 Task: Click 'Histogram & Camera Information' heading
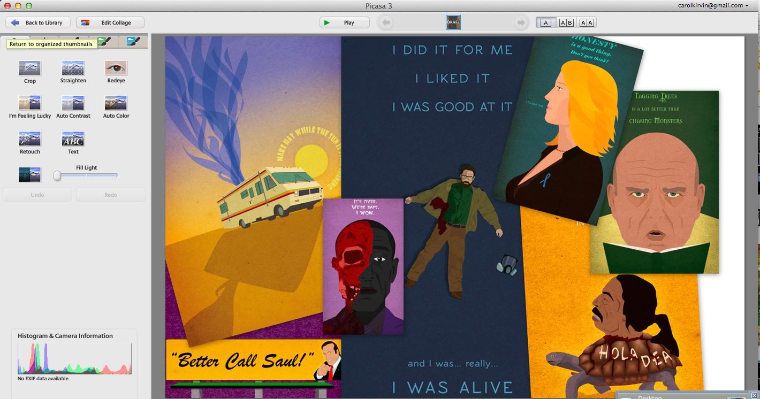(x=65, y=336)
